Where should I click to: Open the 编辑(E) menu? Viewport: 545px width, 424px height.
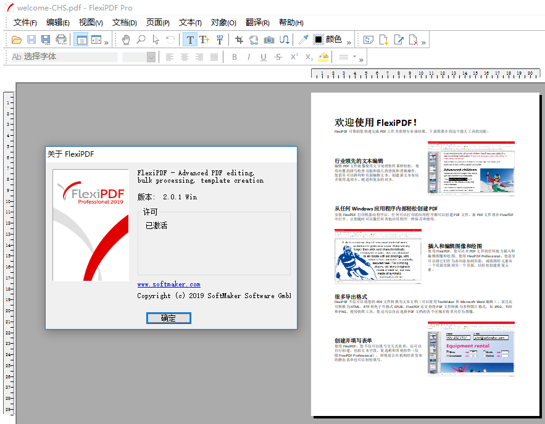click(x=57, y=23)
